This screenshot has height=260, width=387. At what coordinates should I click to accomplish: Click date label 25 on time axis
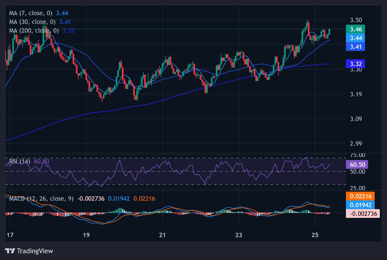point(315,235)
